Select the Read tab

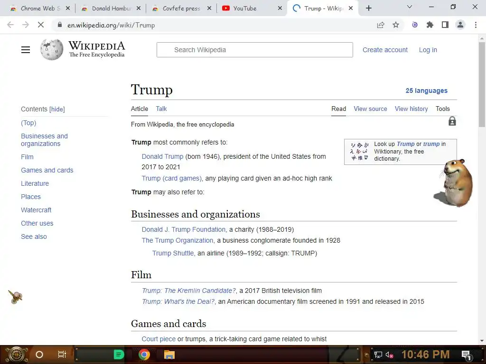pos(338,109)
